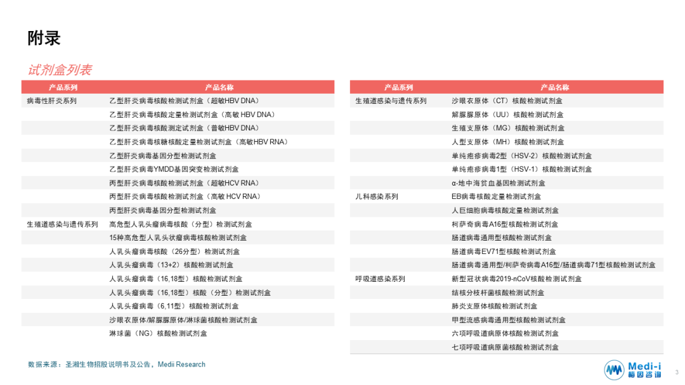The width and height of the screenshot is (685, 385).
Task: Select the "试剂盒列表" subtitle text
Action: coord(59,70)
